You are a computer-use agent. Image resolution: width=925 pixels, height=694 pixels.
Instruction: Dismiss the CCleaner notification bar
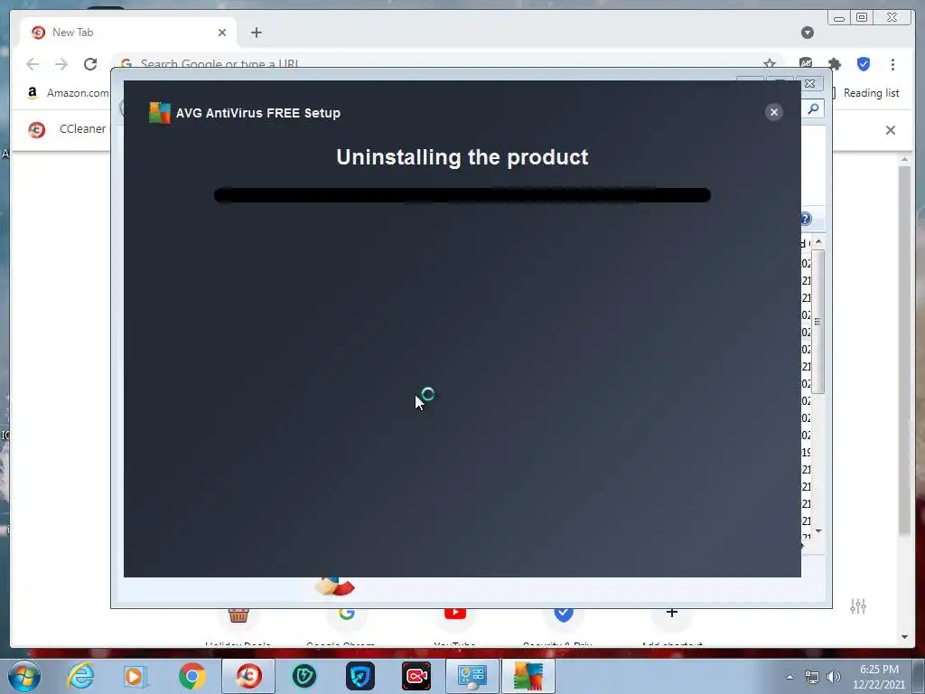click(x=890, y=130)
